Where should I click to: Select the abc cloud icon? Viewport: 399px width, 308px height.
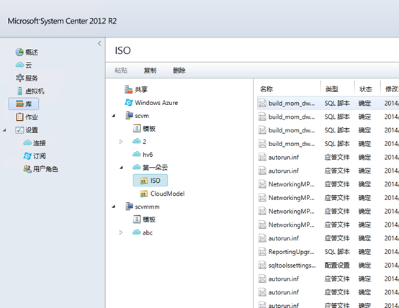[137, 232]
